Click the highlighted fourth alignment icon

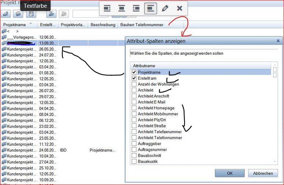pyautogui.click(x=150, y=8)
